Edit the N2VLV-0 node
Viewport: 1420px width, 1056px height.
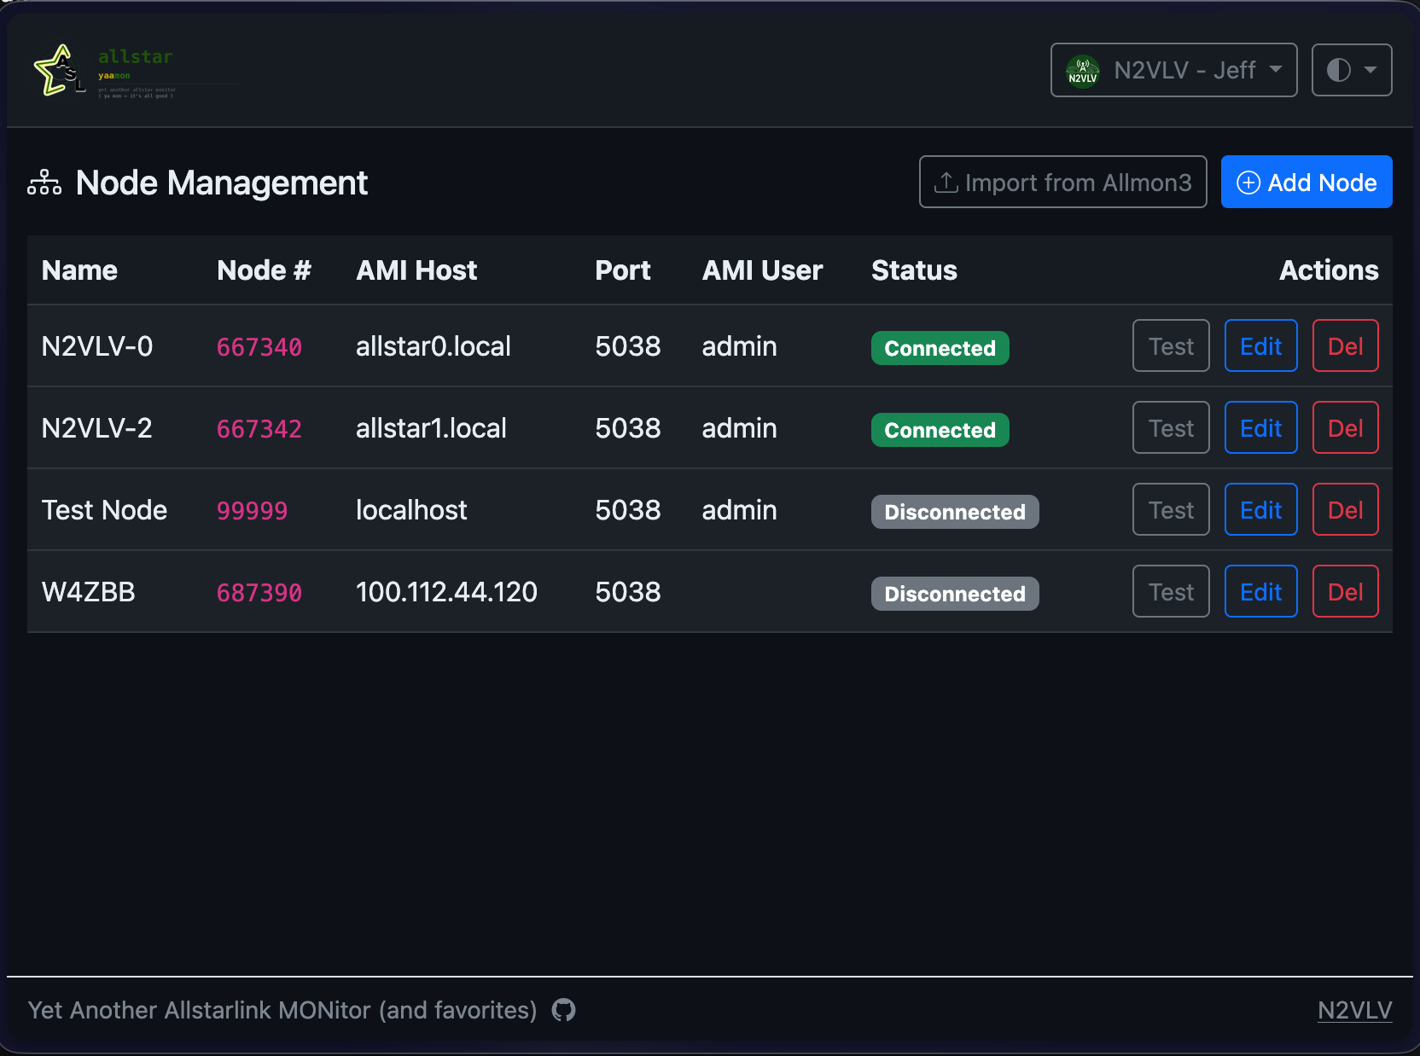click(1260, 345)
